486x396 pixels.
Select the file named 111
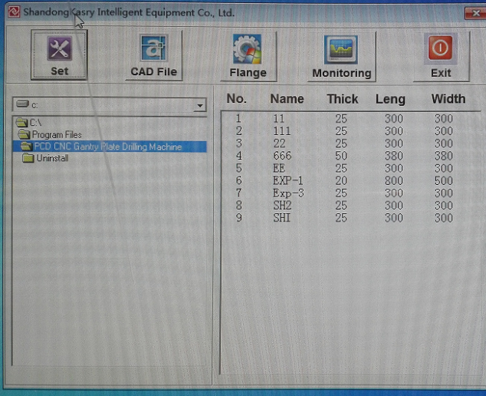pos(282,130)
